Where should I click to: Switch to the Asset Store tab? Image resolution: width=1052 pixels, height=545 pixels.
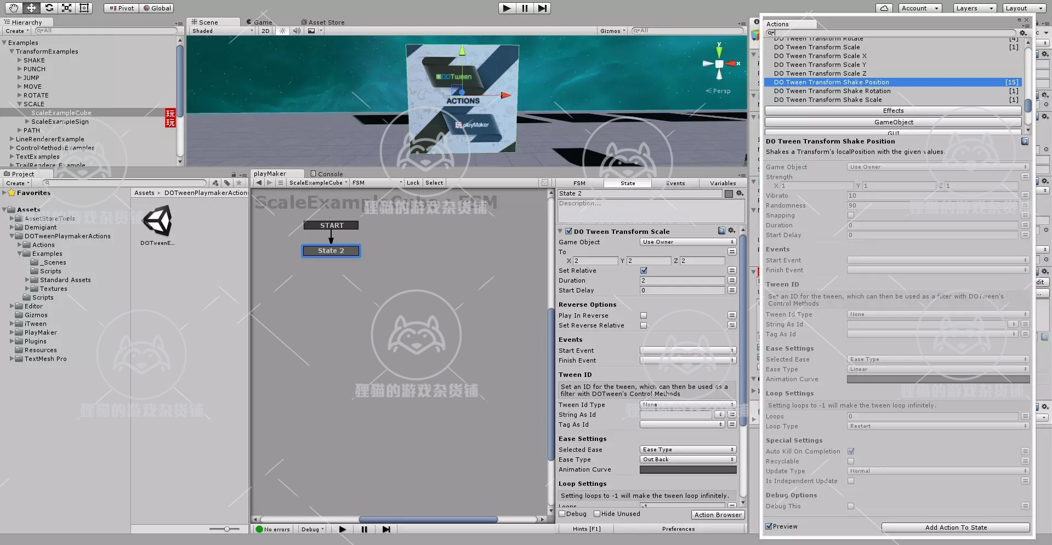pos(323,22)
